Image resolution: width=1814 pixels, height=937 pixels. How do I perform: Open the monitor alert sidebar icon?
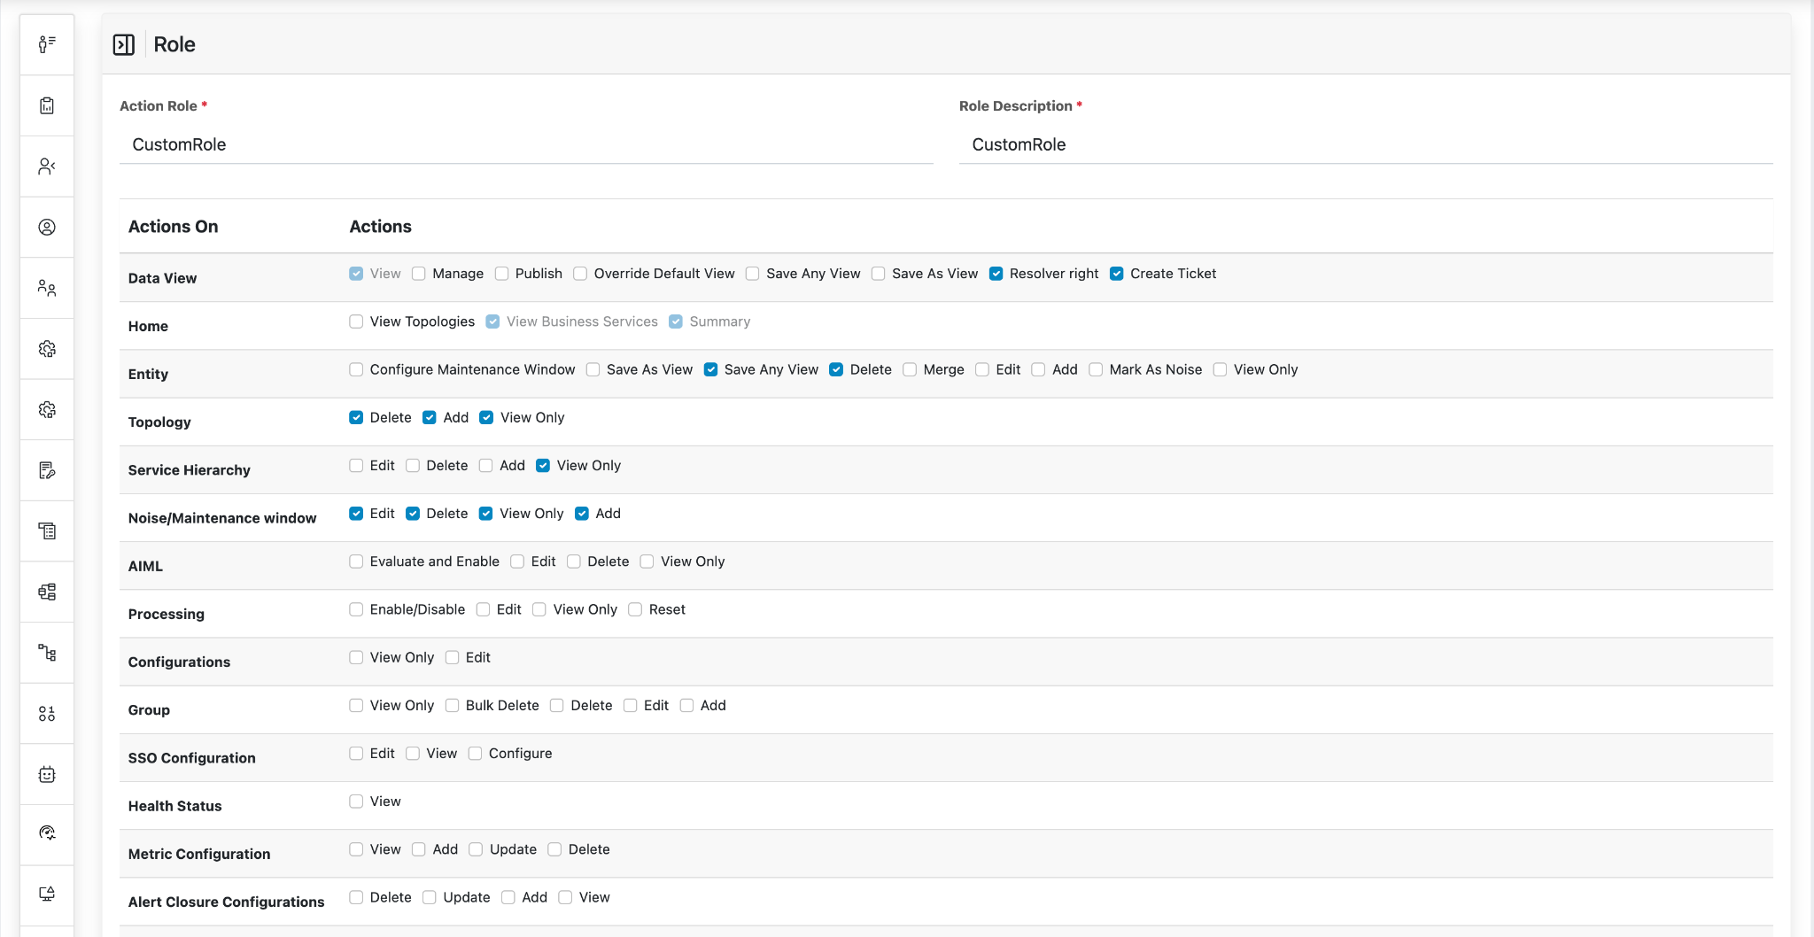pyautogui.click(x=47, y=894)
